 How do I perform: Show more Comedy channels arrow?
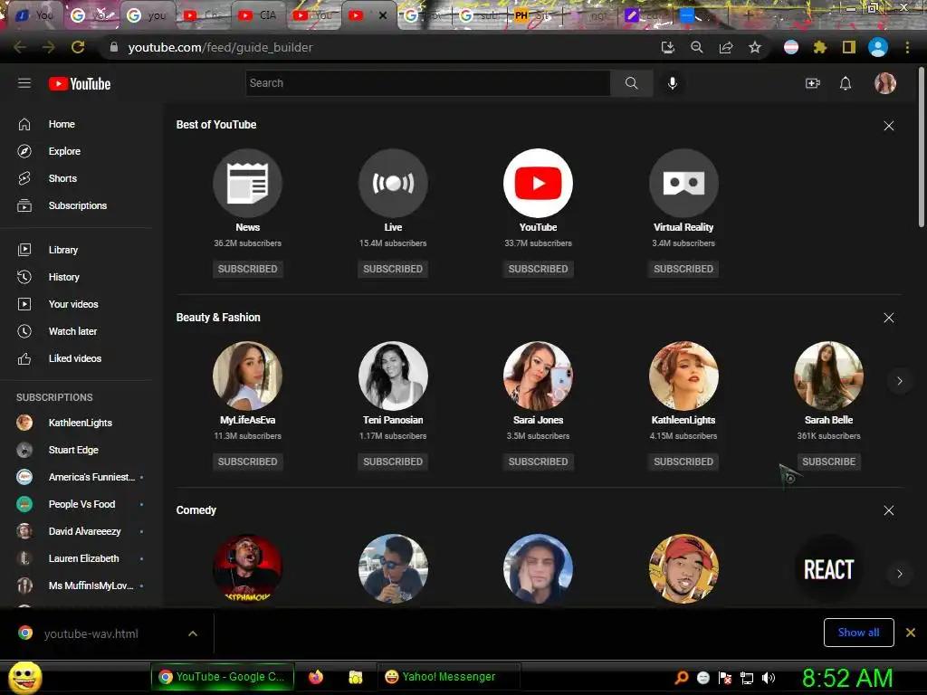899,574
